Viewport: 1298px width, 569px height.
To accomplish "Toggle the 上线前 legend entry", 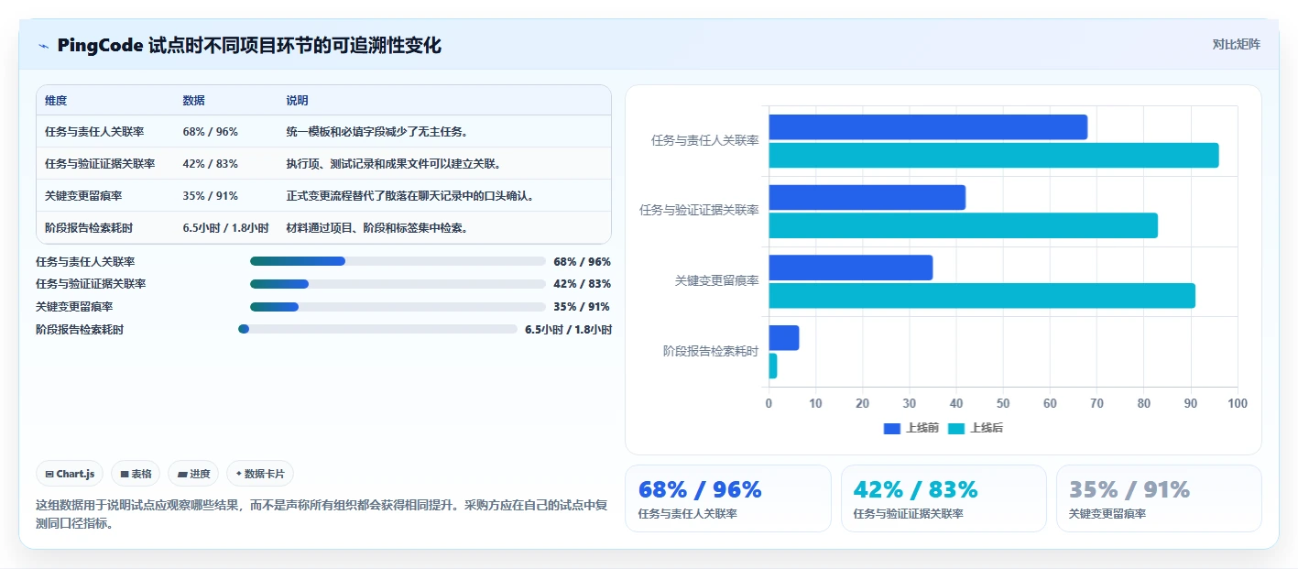I will click(911, 428).
